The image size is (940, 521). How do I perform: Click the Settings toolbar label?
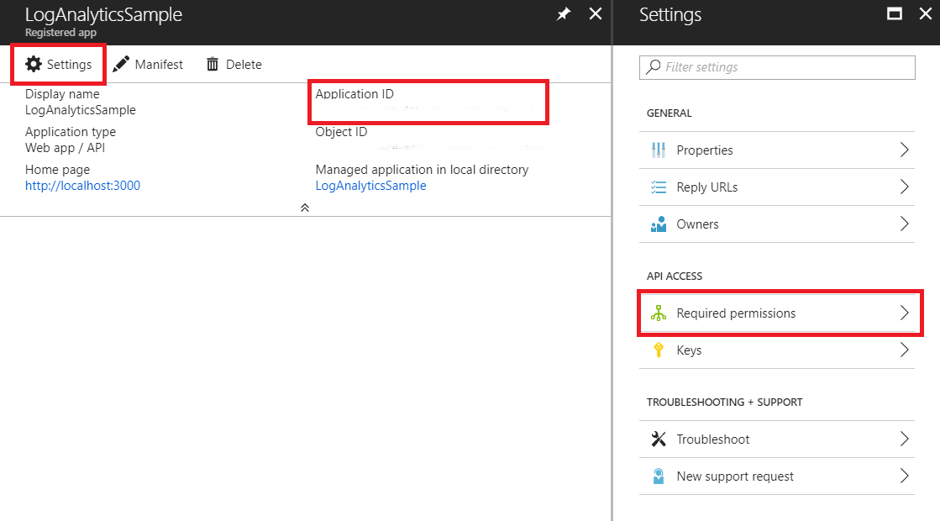pyautogui.click(x=70, y=64)
